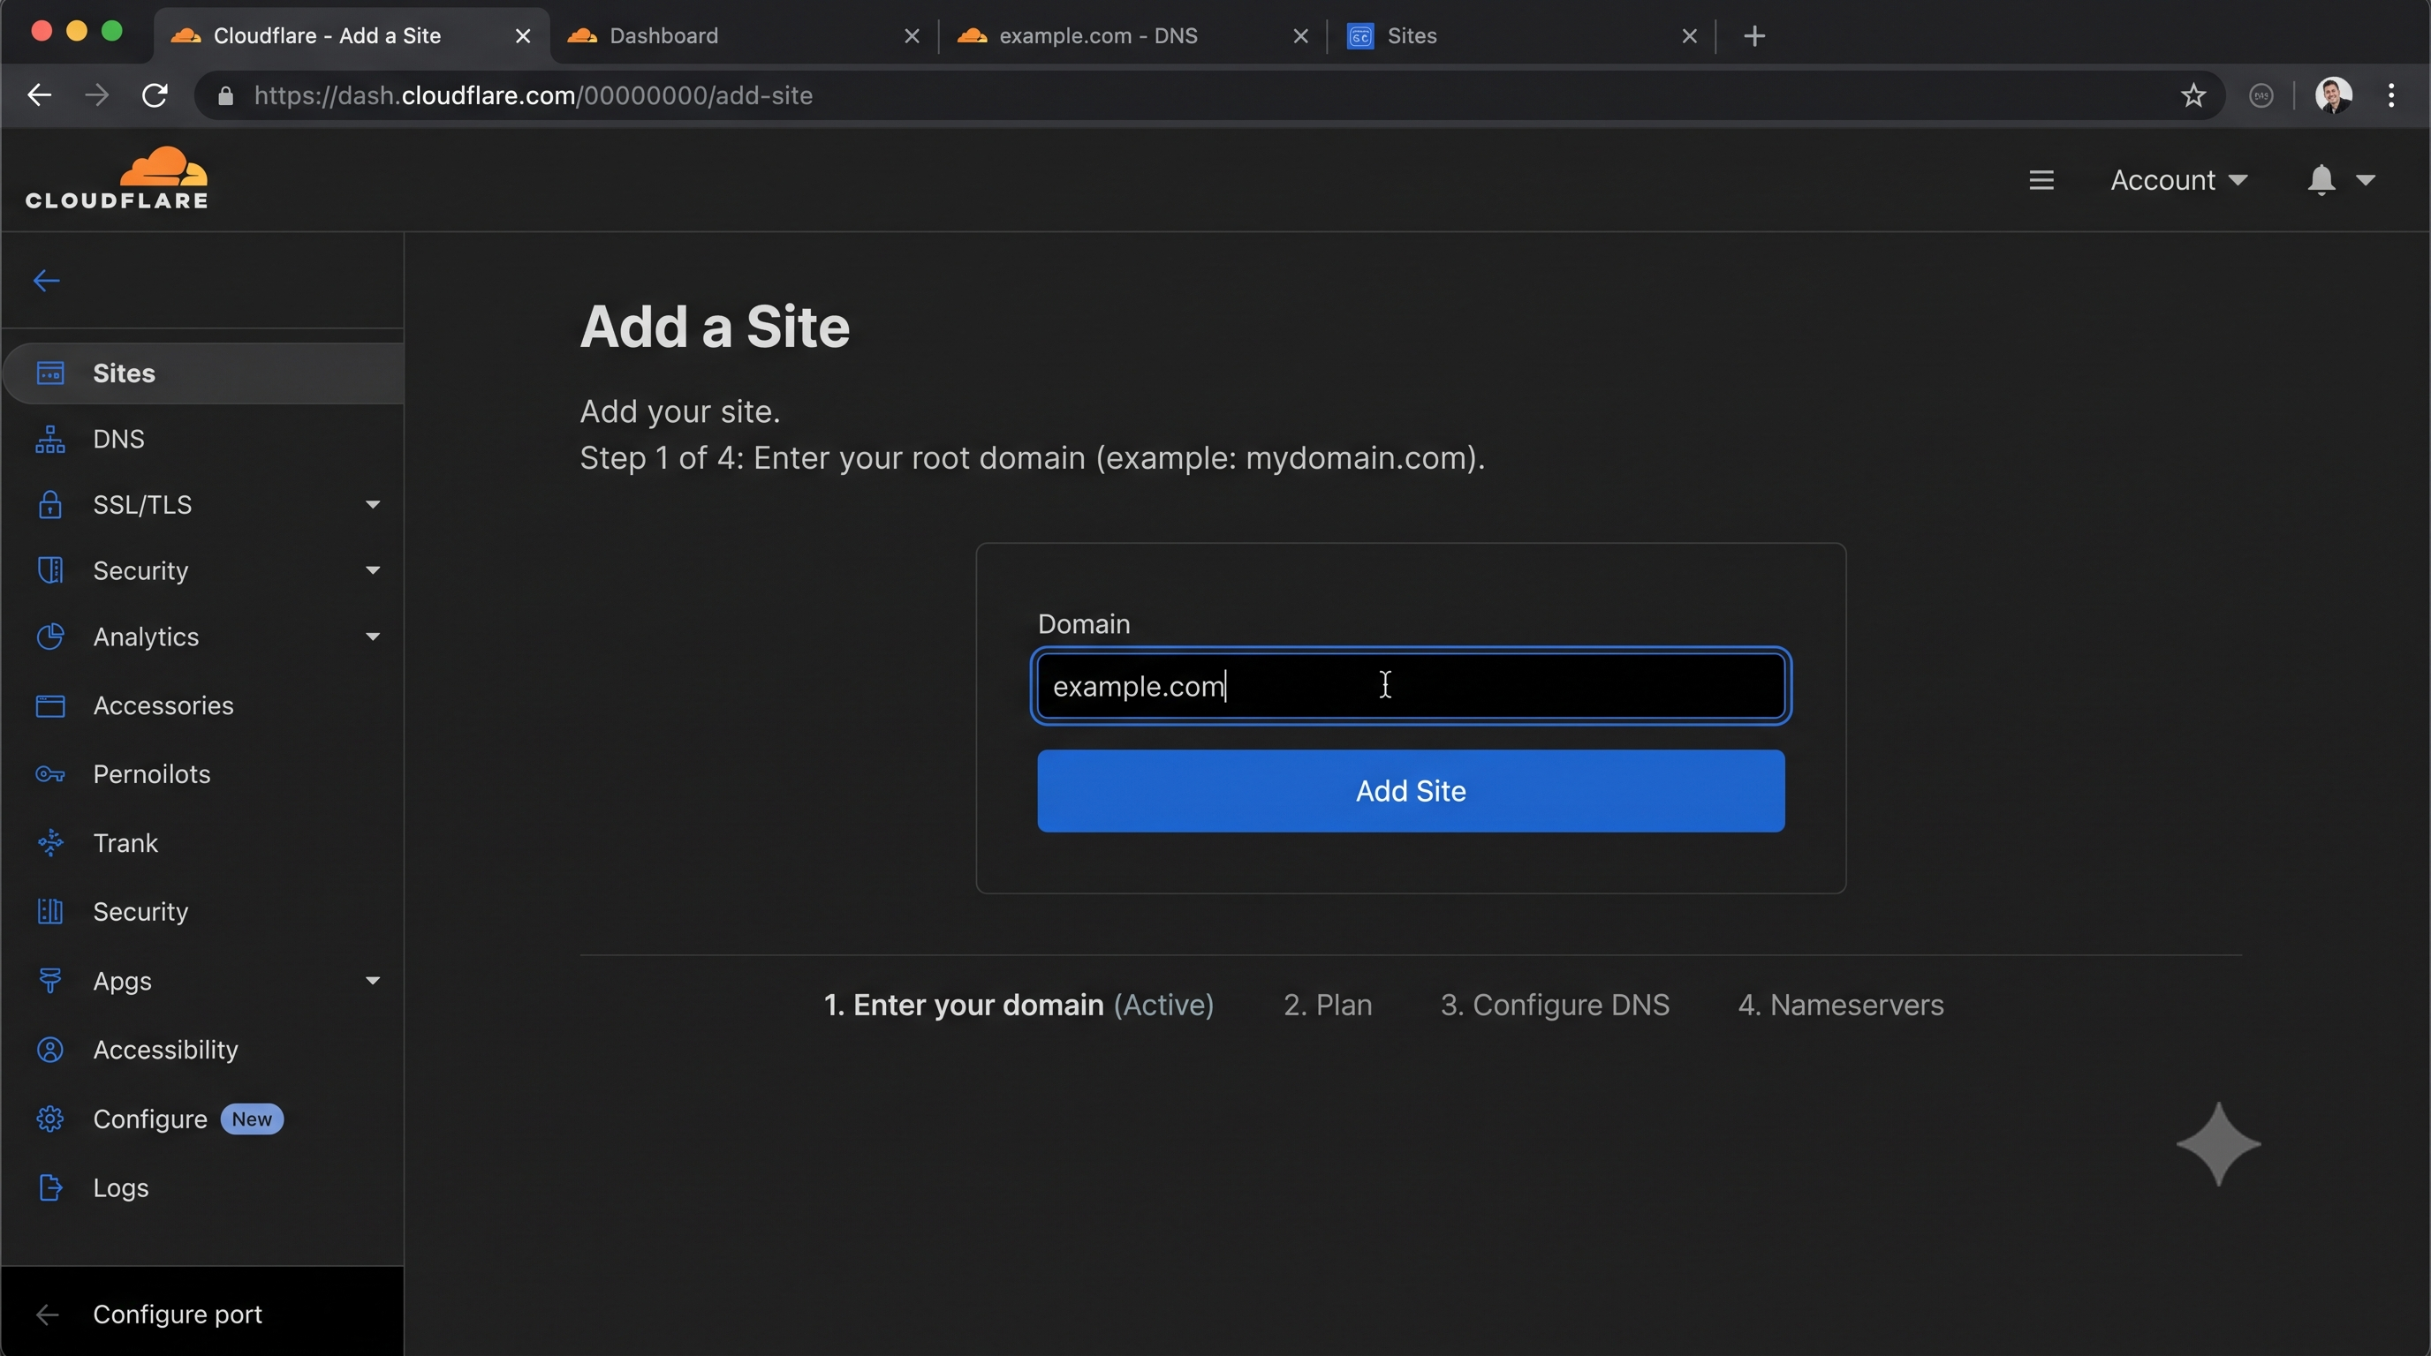Click the New badge beside Configure
The width and height of the screenshot is (2431, 1356).
(251, 1119)
